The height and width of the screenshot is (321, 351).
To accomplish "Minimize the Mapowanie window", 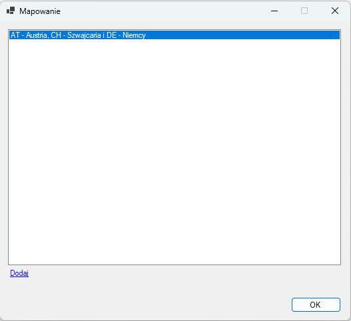I will pyautogui.click(x=274, y=11).
